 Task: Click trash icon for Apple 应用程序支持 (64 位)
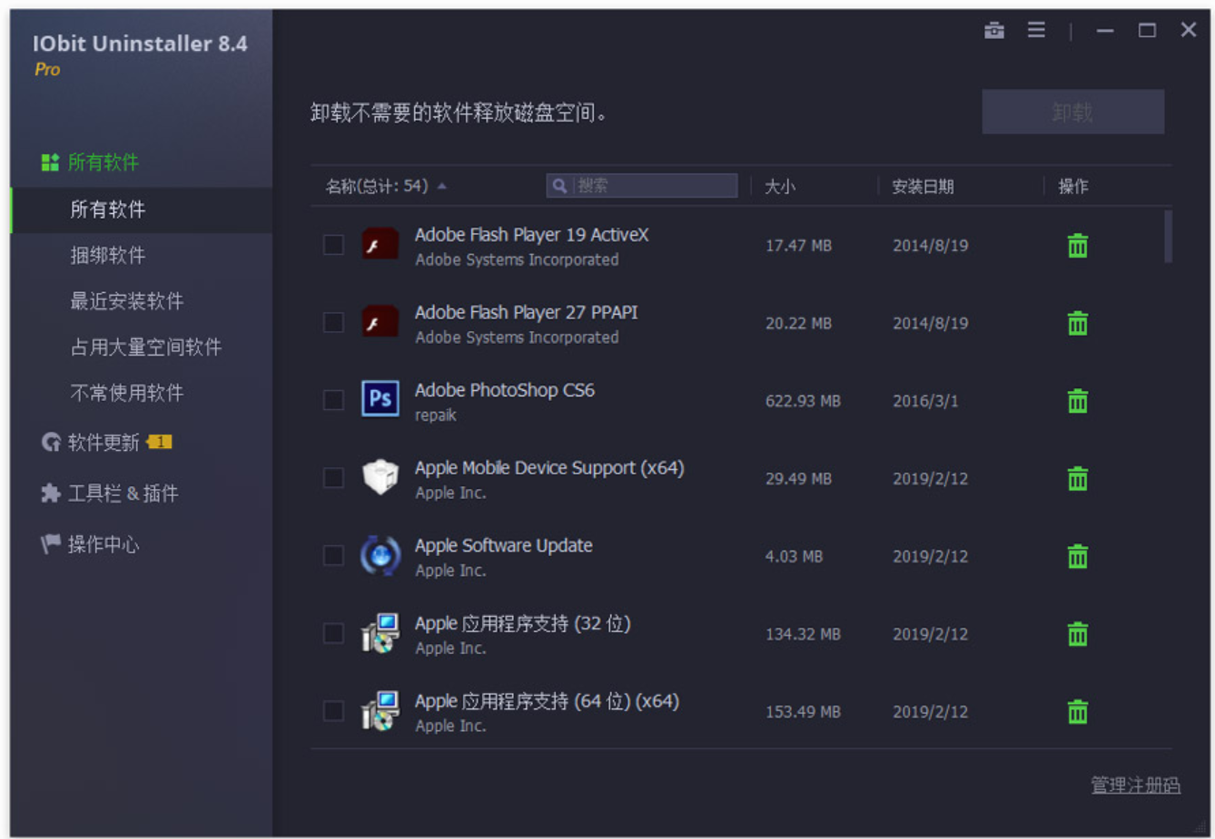1077,712
